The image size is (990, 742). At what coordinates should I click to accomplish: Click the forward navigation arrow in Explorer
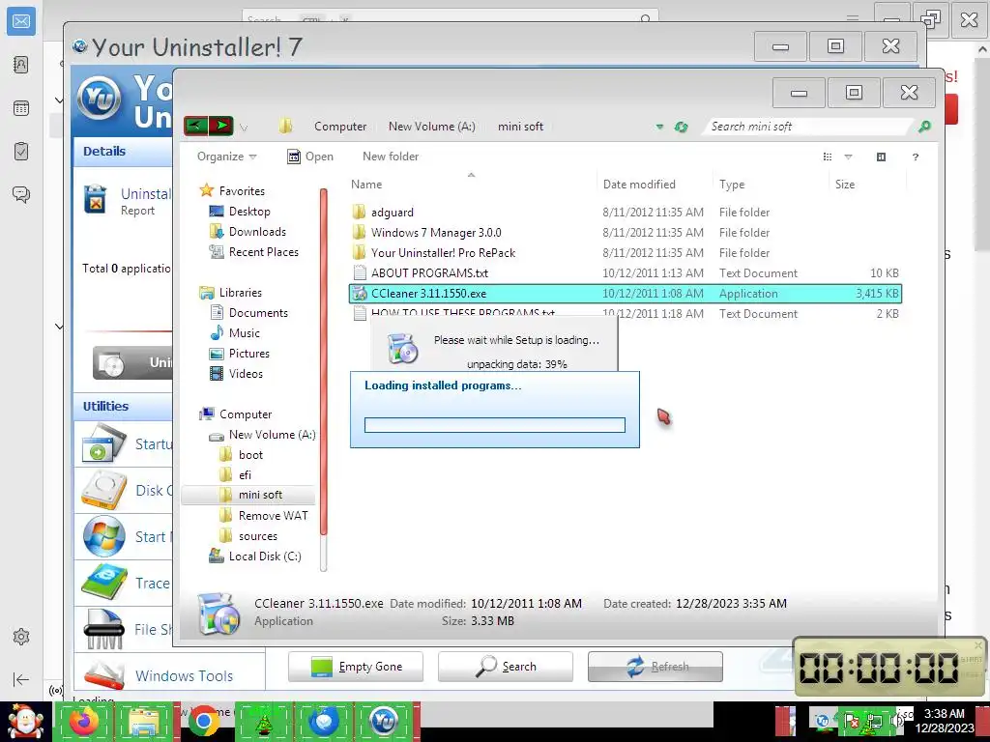point(221,127)
